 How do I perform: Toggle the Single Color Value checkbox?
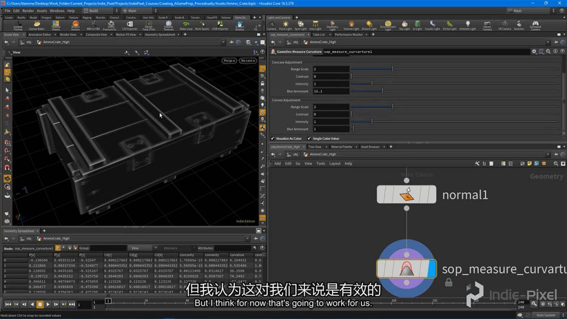[309, 138]
